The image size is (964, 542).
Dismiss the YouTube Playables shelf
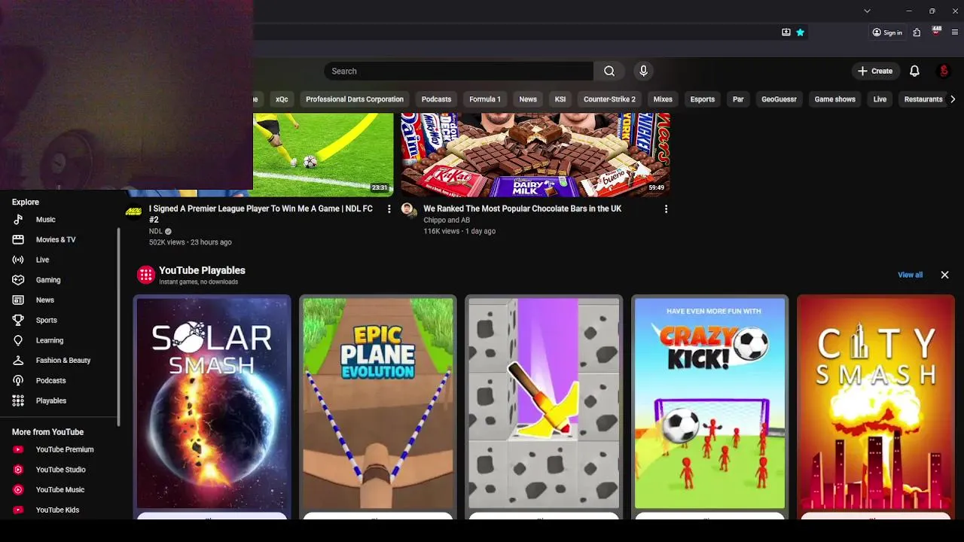pyautogui.click(x=944, y=275)
